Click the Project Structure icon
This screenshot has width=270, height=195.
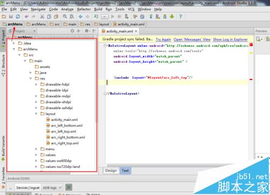tap(142, 17)
